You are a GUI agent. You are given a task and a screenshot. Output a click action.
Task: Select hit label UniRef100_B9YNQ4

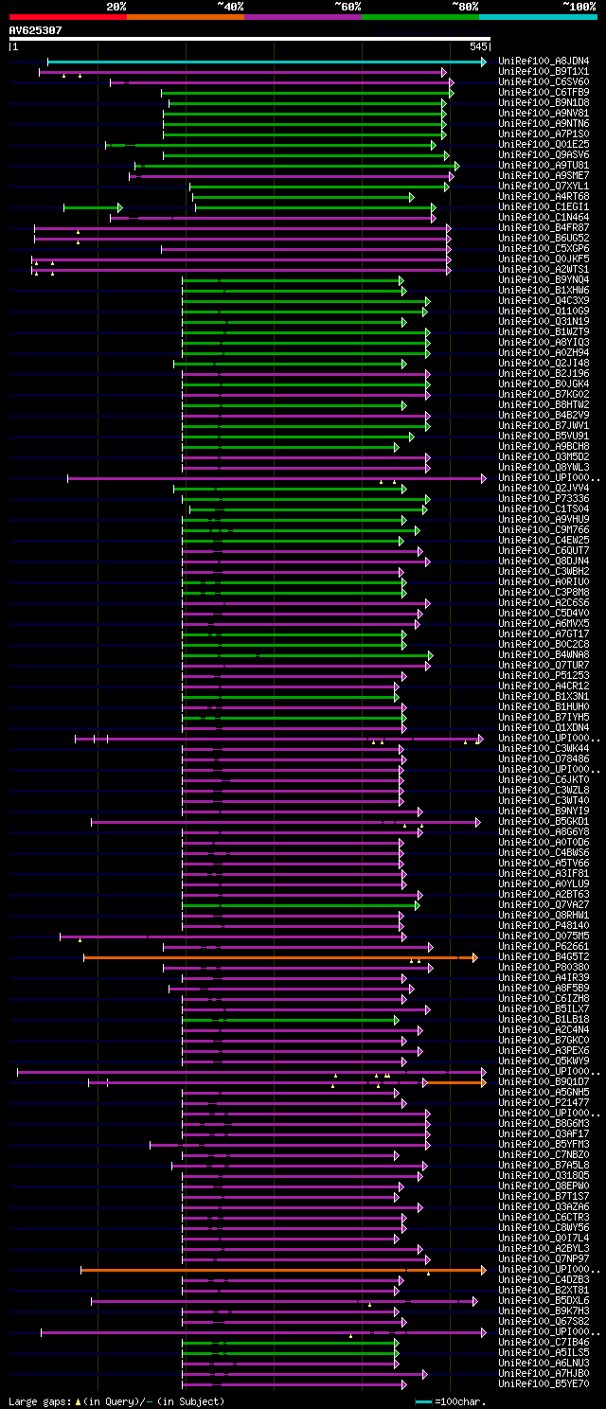tap(544, 280)
